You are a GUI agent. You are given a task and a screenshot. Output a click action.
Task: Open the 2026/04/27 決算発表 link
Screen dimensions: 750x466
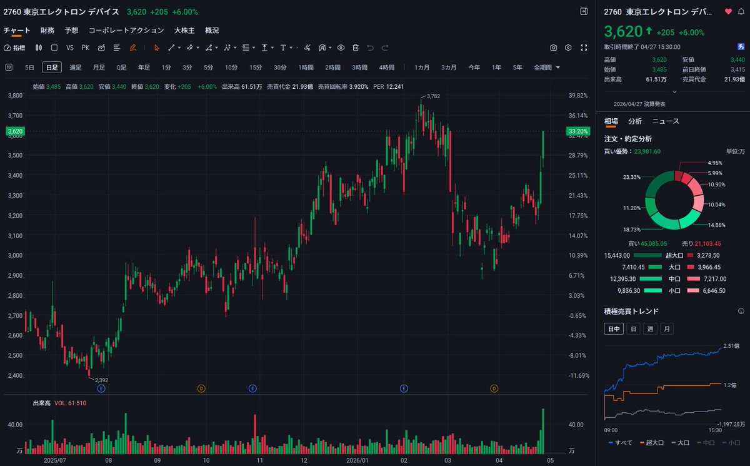tap(639, 104)
